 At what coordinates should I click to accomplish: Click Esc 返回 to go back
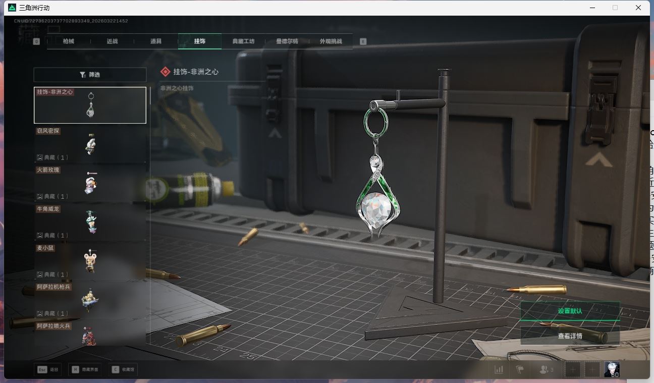point(48,369)
